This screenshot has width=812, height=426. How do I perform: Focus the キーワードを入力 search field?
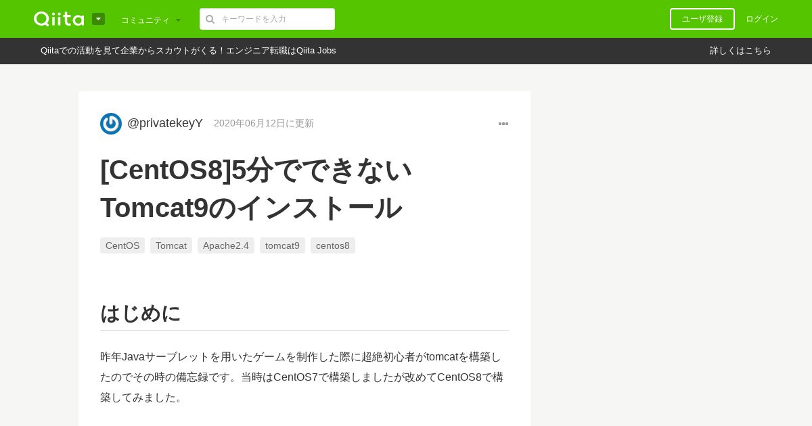(267, 19)
